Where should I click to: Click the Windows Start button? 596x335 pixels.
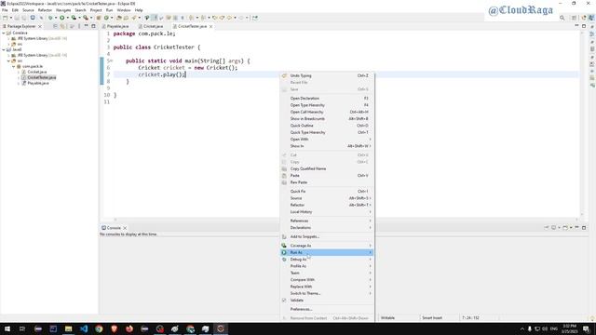(x=7, y=328)
